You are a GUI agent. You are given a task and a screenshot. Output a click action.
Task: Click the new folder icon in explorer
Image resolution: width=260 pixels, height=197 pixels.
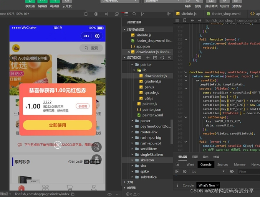coord(155,58)
